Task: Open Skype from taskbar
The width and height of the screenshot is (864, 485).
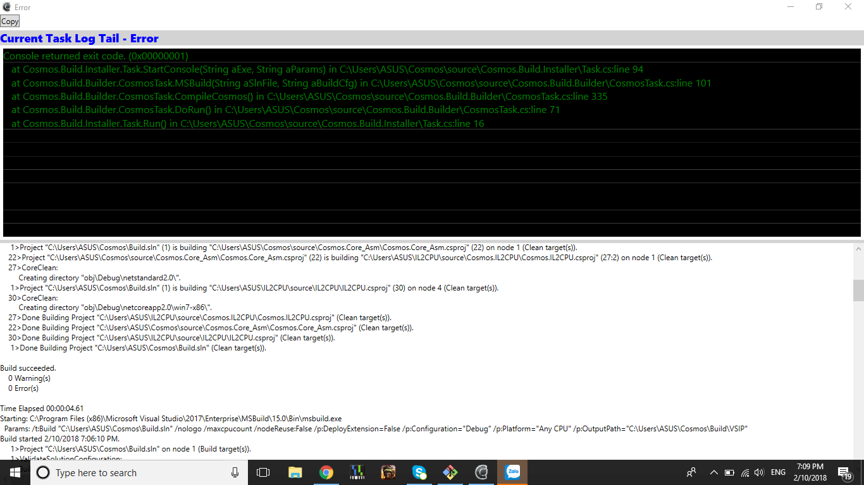Action: click(x=419, y=472)
